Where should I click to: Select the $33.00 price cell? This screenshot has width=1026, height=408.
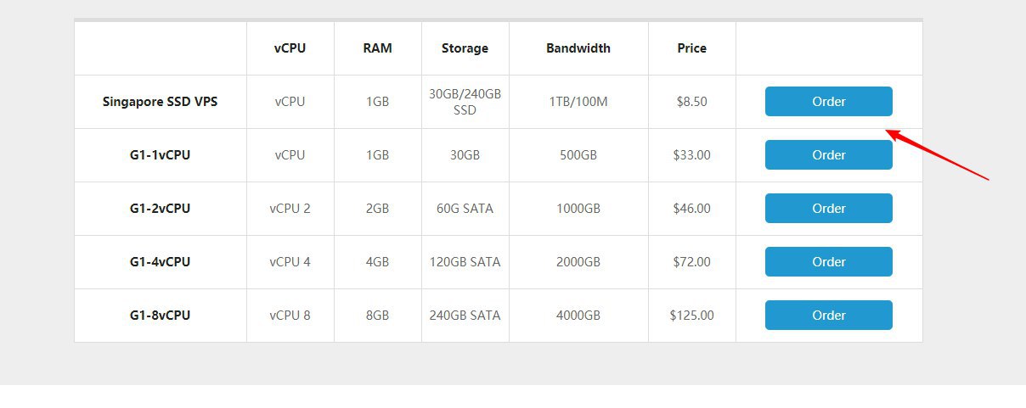[691, 155]
